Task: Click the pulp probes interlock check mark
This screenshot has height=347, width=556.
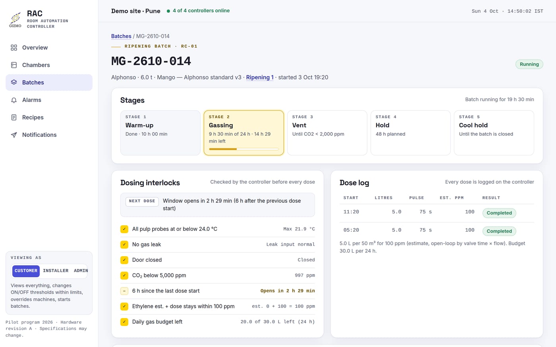Action: click(124, 229)
